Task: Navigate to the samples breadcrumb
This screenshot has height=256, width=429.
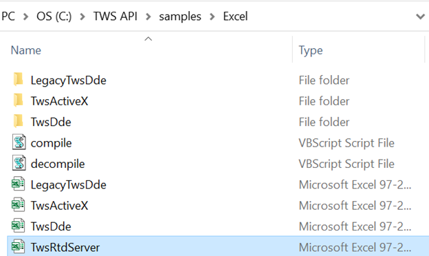Action: (180, 17)
